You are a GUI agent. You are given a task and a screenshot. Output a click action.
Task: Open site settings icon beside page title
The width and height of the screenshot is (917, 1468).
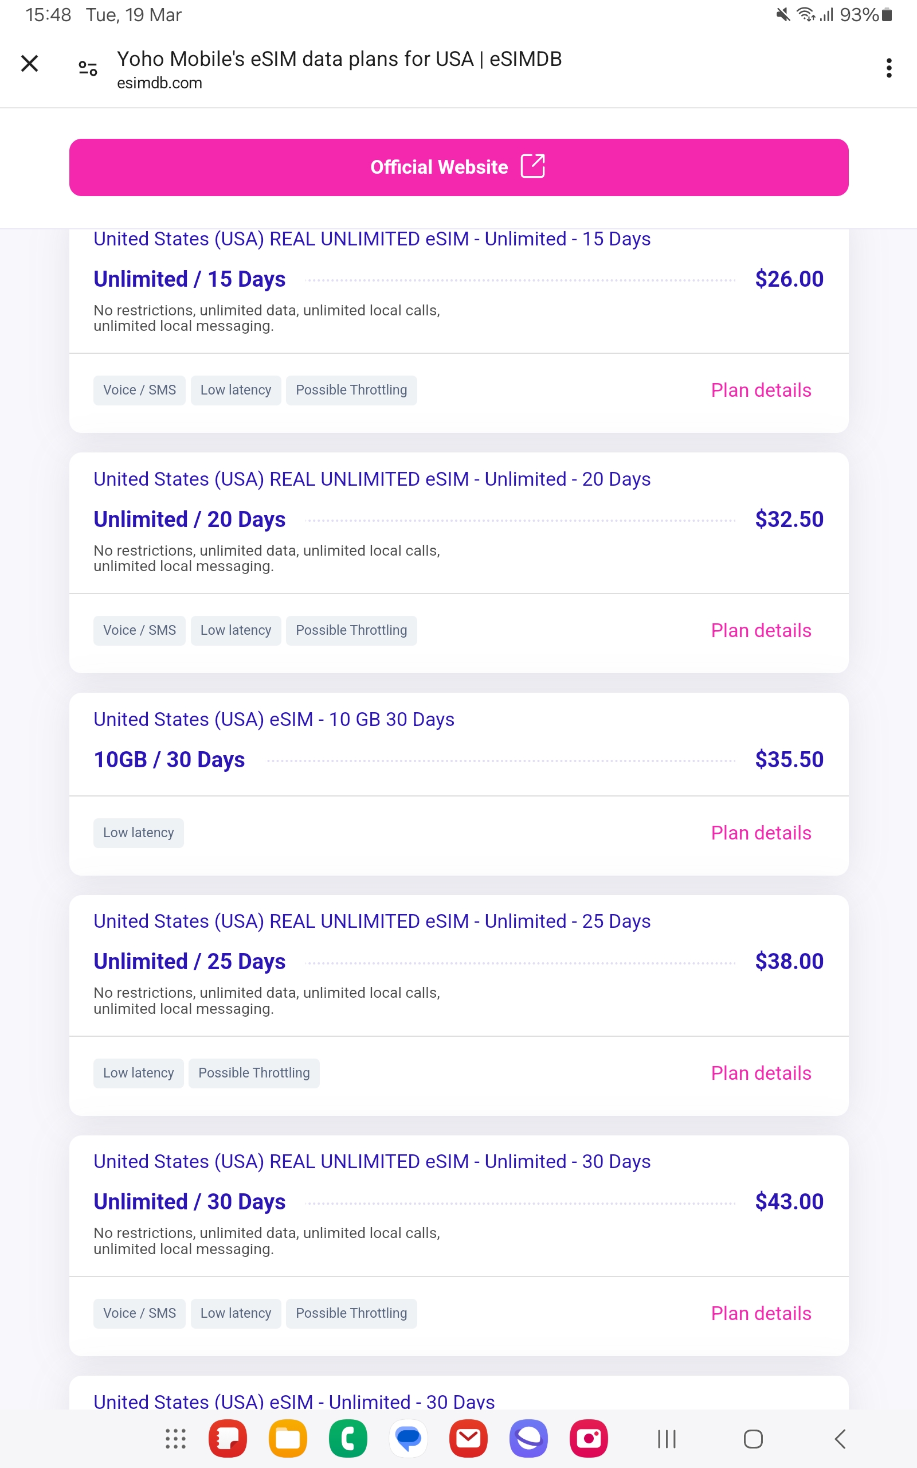88,68
